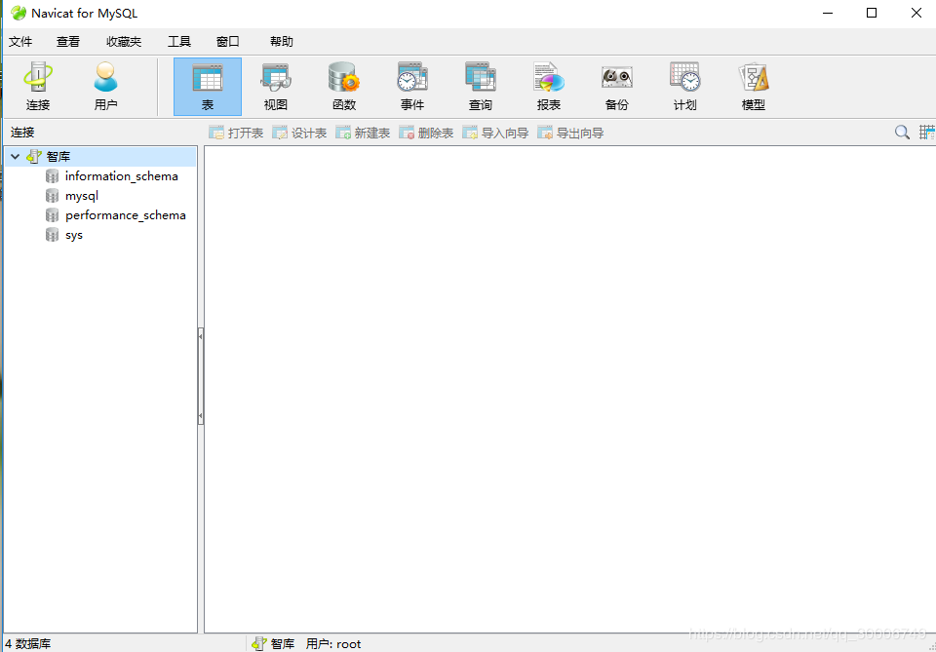Select the 报表 (Report) toolbar icon

[548, 86]
